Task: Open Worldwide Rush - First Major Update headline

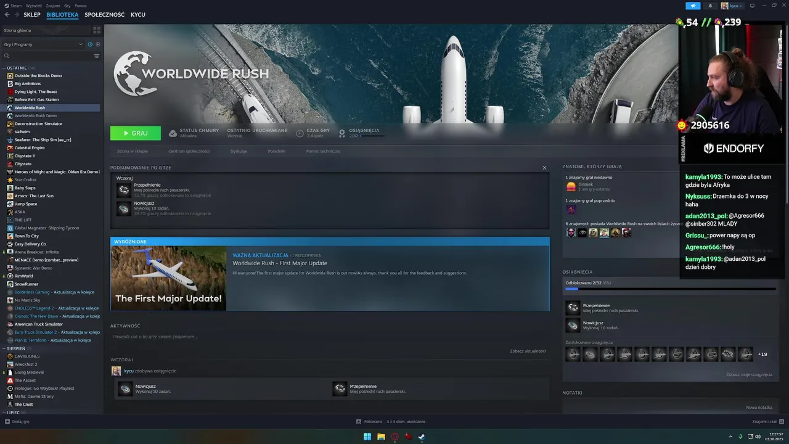Action: click(280, 263)
